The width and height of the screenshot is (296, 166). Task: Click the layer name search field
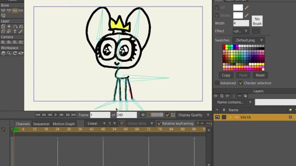coord(276,102)
